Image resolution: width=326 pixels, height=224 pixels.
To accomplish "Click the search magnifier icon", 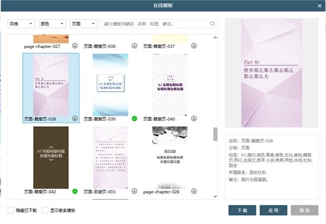I will click(x=212, y=24).
